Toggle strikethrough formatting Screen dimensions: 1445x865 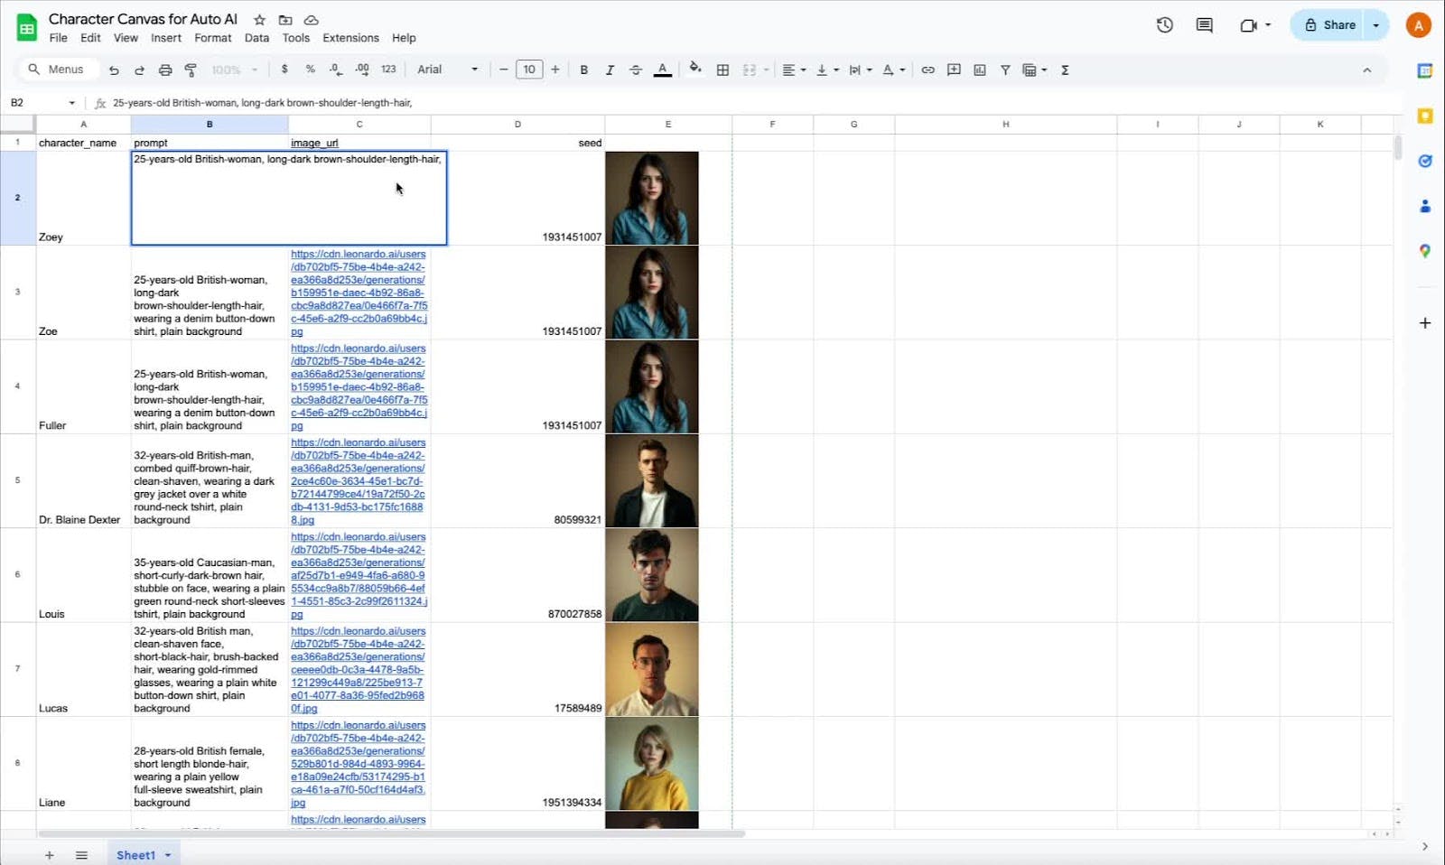click(636, 70)
